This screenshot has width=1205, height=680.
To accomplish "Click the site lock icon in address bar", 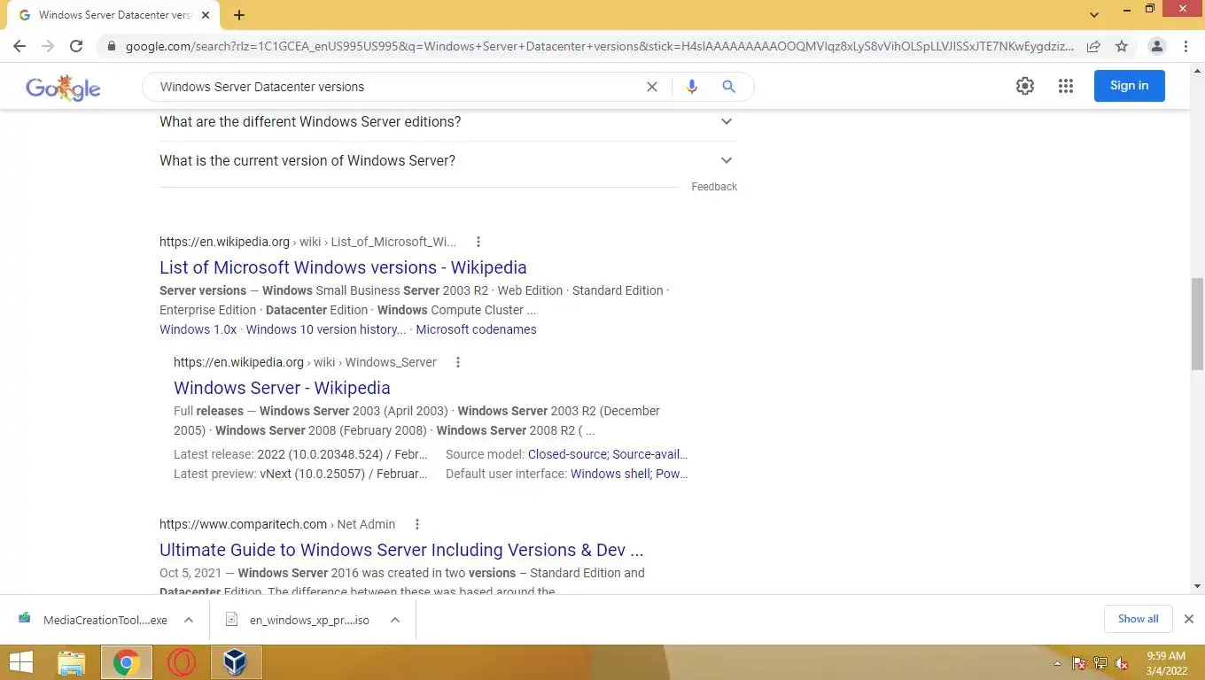I will click(111, 46).
